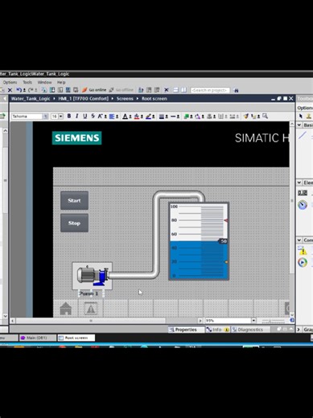The height and width of the screenshot is (418, 313).
Task: Click the vertical scrollbar down arrow of editor
Action: (292, 314)
